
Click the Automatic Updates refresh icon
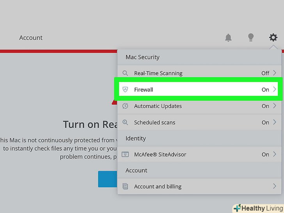click(125, 106)
